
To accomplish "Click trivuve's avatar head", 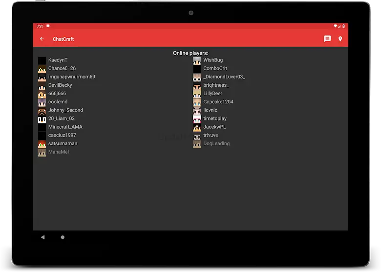I will point(197,136).
